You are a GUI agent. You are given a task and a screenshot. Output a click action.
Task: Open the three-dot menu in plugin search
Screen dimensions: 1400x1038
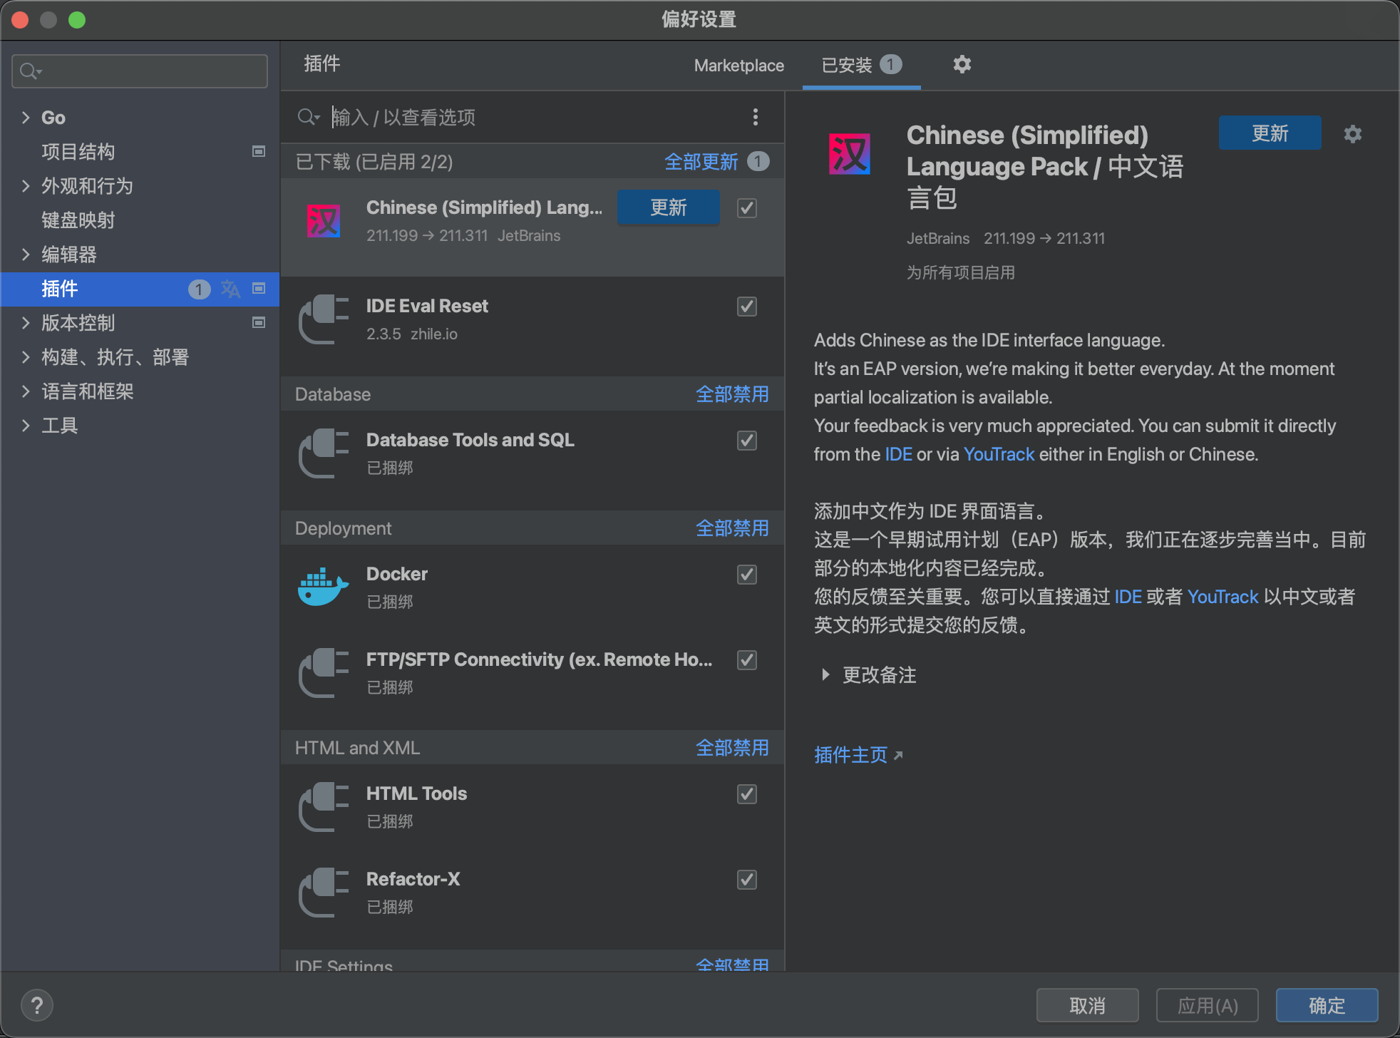click(756, 117)
